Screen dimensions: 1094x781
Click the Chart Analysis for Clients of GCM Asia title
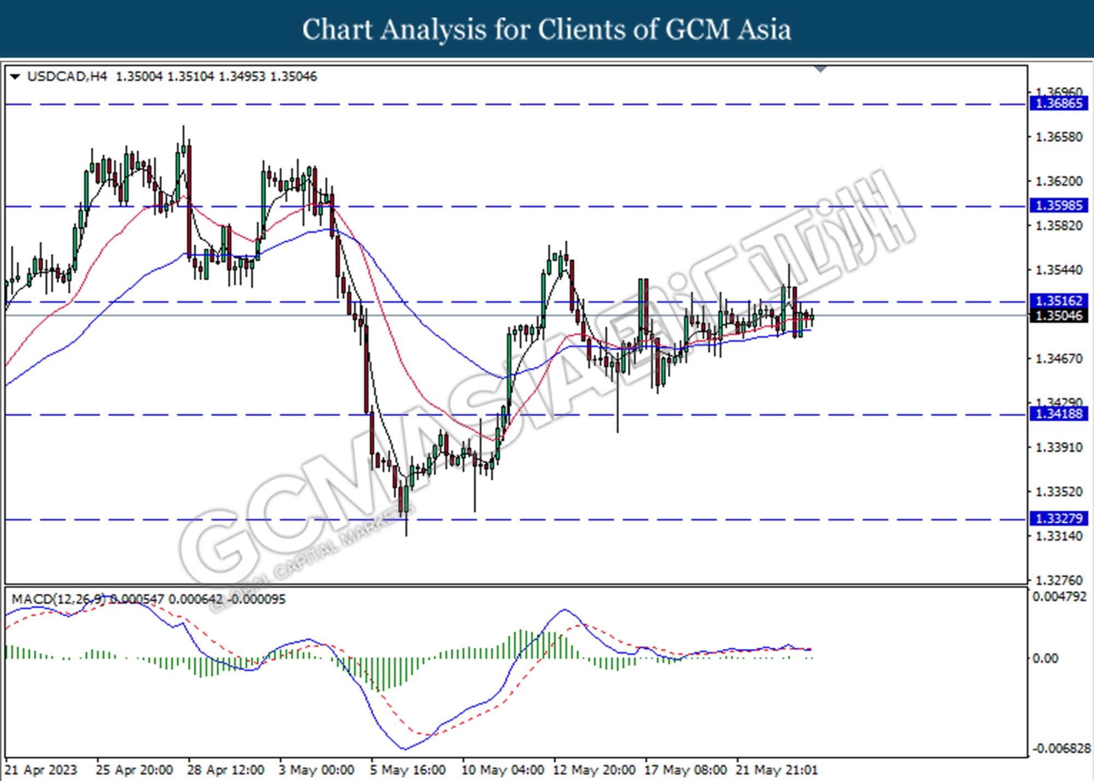[547, 29]
